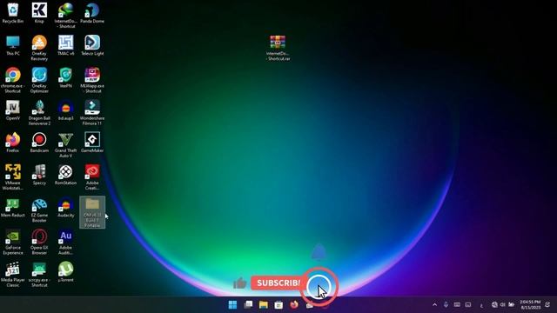Select the EZ Game Booster icon
The image size is (557, 313).
[39, 210]
